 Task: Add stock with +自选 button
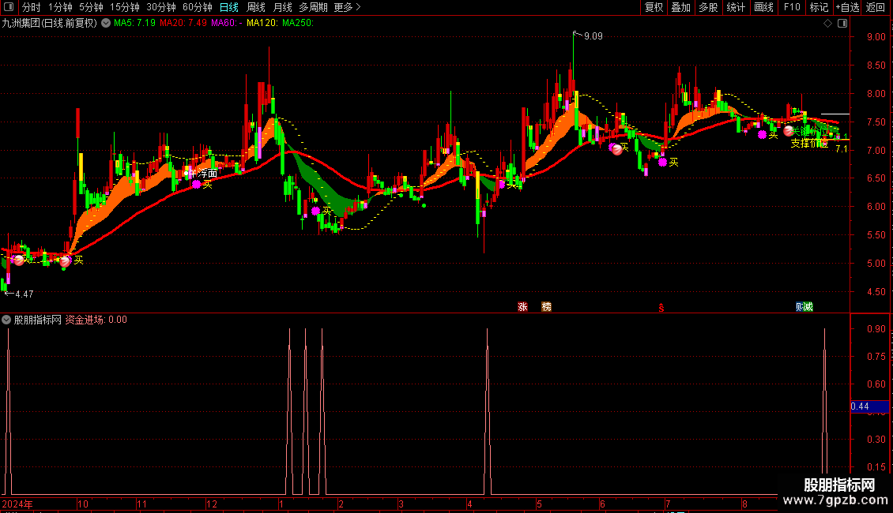coord(847,7)
